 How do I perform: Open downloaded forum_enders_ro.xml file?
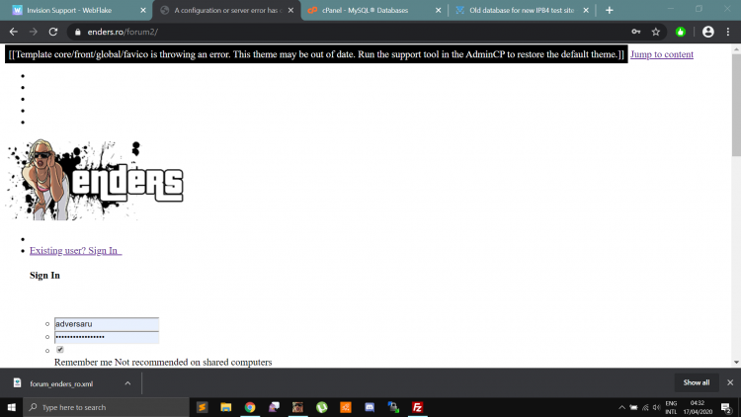tap(61, 383)
